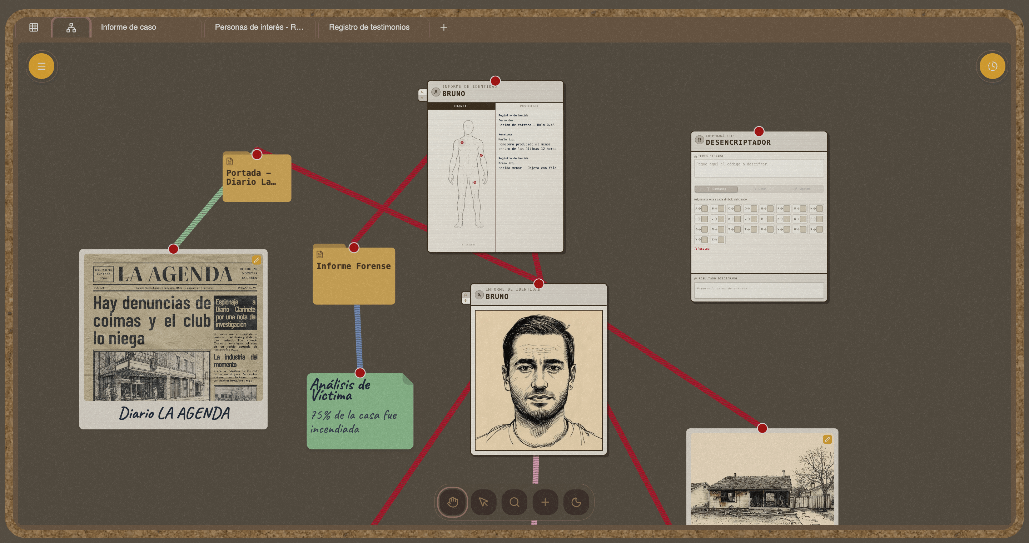Open the magnifier search tool
The height and width of the screenshot is (543, 1029).
514,502
